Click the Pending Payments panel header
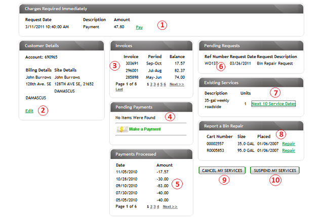The height and width of the screenshot is (217, 324). coord(151,107)
